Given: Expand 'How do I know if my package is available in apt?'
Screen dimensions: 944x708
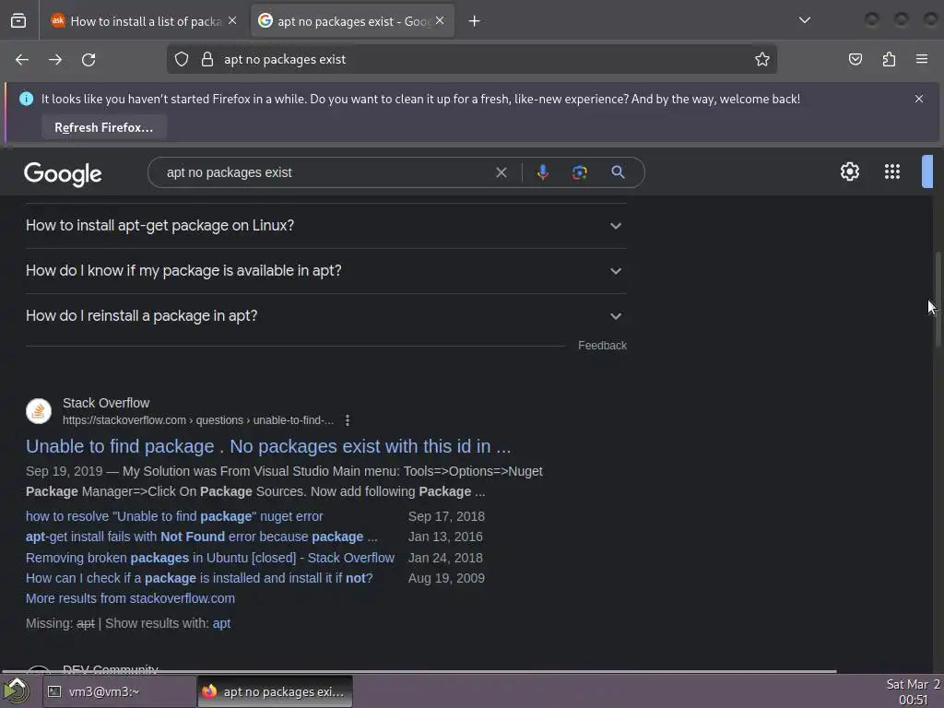Looking at the screenshot, I should (325, 271).
